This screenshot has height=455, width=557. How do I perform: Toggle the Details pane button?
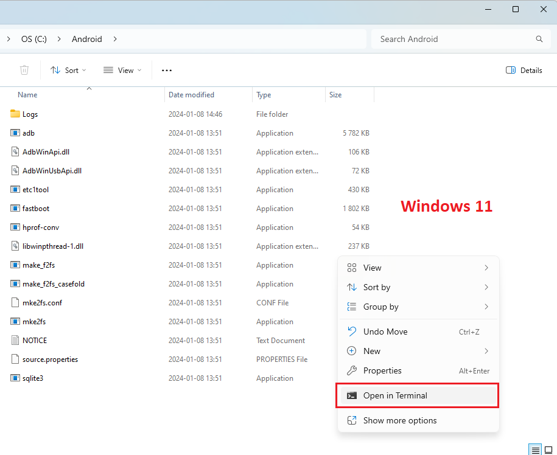click(x=524, y=71)
